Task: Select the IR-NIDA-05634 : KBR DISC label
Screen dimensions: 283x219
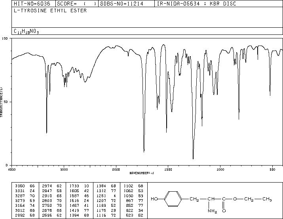Action: (196, 4)
